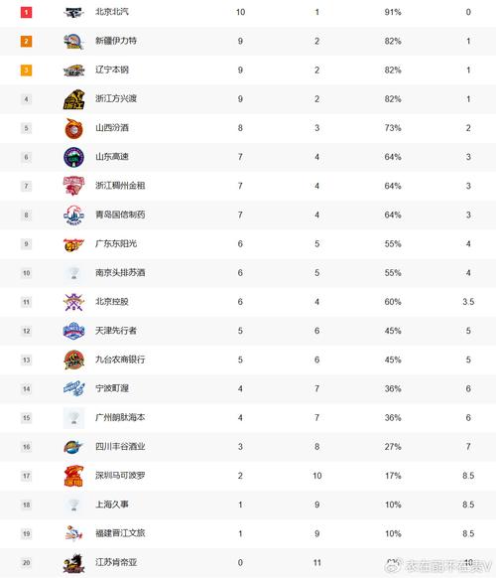Click the 福建晋江文旅 team logo
Screen dimensions: 496x578
(x=73, y=533)
